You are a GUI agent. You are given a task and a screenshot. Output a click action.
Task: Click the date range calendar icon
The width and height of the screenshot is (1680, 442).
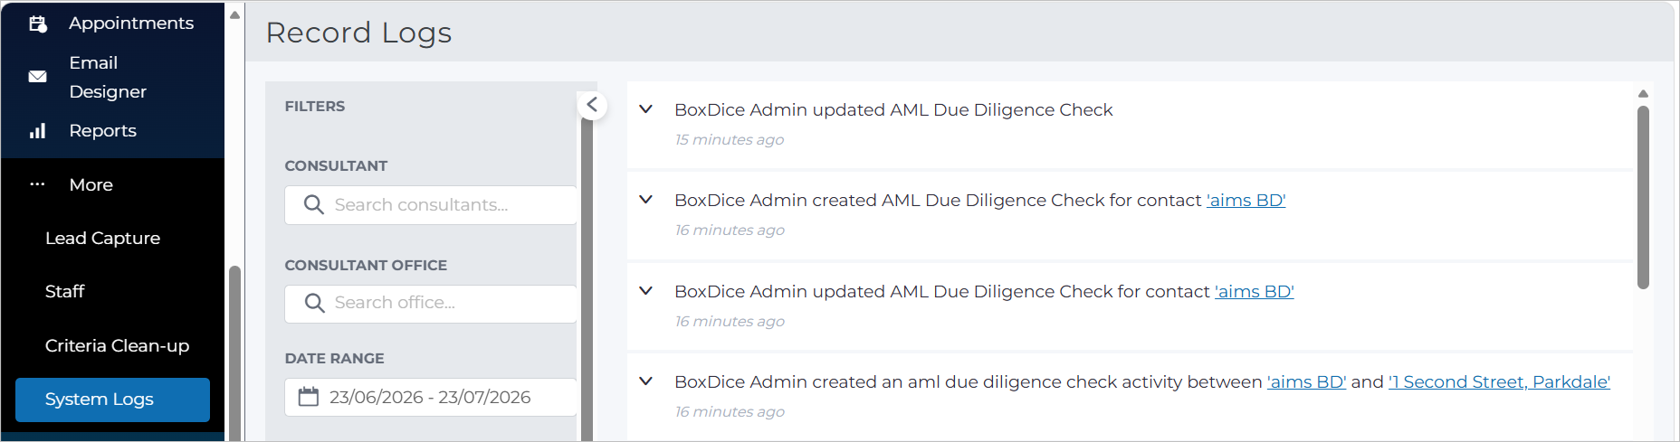309,397
